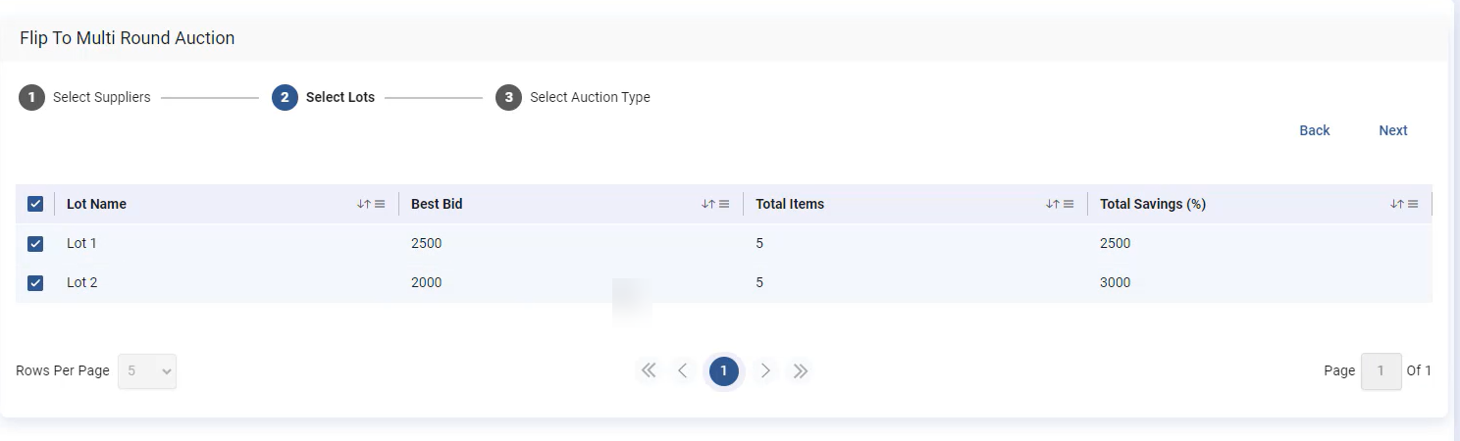This screenshot has height=441, width=1460.
Task: Open the Lot Name column menu
Action: [x=380, y=204]
